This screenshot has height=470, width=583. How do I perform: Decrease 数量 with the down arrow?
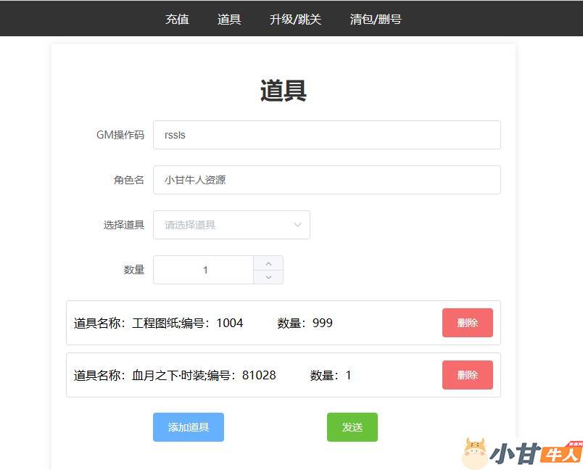[x=268, y=277]
